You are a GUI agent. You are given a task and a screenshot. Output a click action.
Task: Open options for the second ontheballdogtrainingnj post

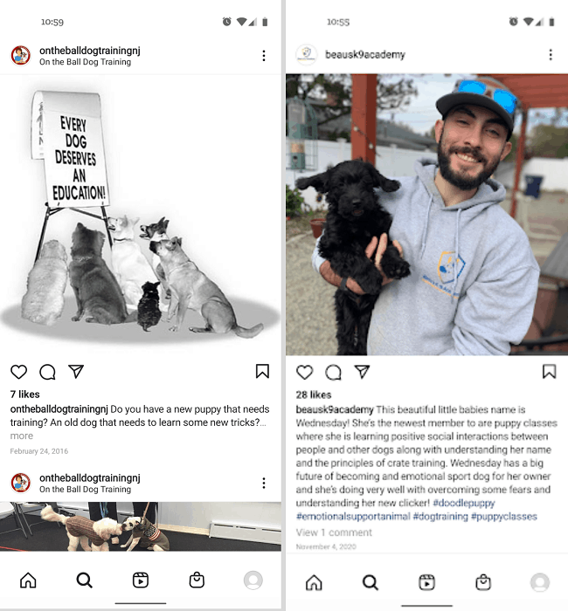pos(264,483)
